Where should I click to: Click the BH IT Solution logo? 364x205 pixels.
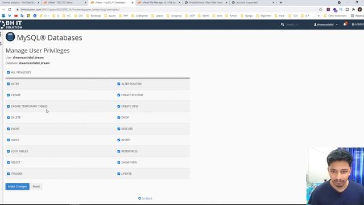pyautogui.click(x=11, y=24)
